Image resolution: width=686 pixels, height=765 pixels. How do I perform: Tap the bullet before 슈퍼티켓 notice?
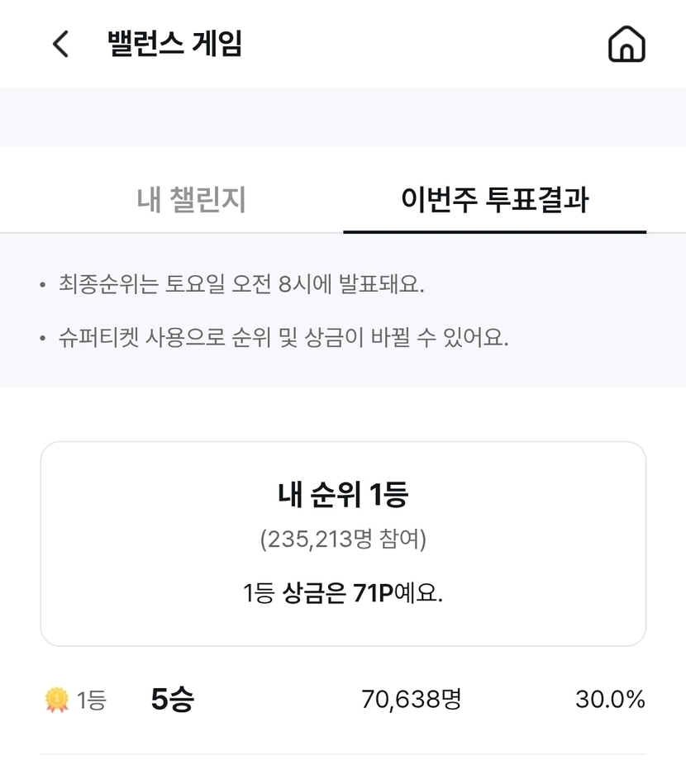click(43, 339)
